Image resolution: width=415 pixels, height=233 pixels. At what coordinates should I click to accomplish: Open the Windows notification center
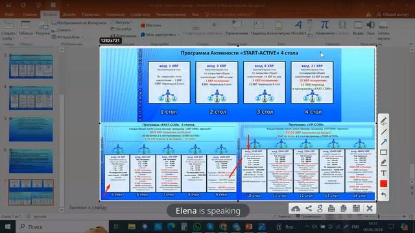391,227
